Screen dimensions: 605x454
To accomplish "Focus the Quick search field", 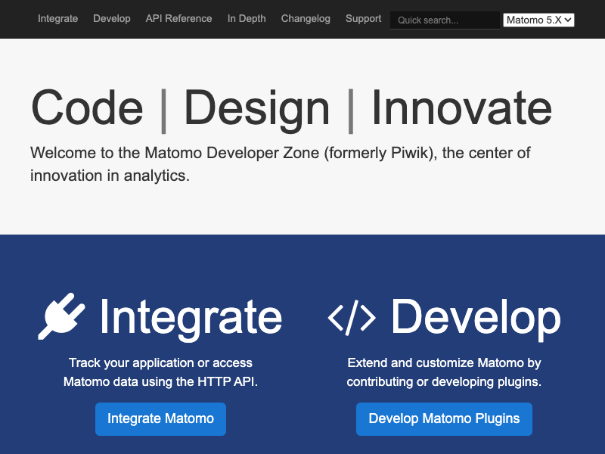I will click(445, 20).
